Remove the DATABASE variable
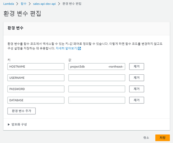 137,100
